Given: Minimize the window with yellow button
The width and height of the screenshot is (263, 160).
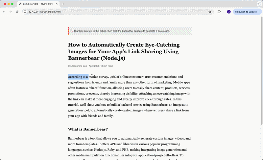Looking at the screenshot, I should pyautogui.click(x=9, y=4).
